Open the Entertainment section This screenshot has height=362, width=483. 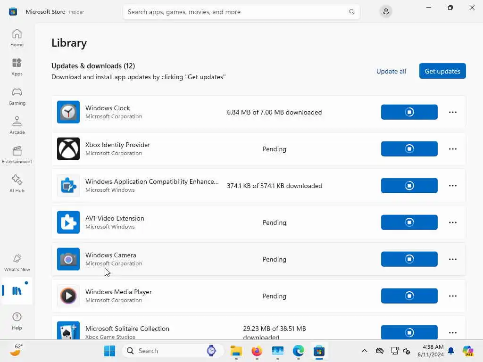[x=17, y=155]
